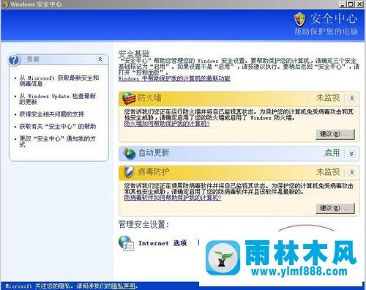
Task: Collapse the 防火墙 firewall section
Action: coord(352,98)
